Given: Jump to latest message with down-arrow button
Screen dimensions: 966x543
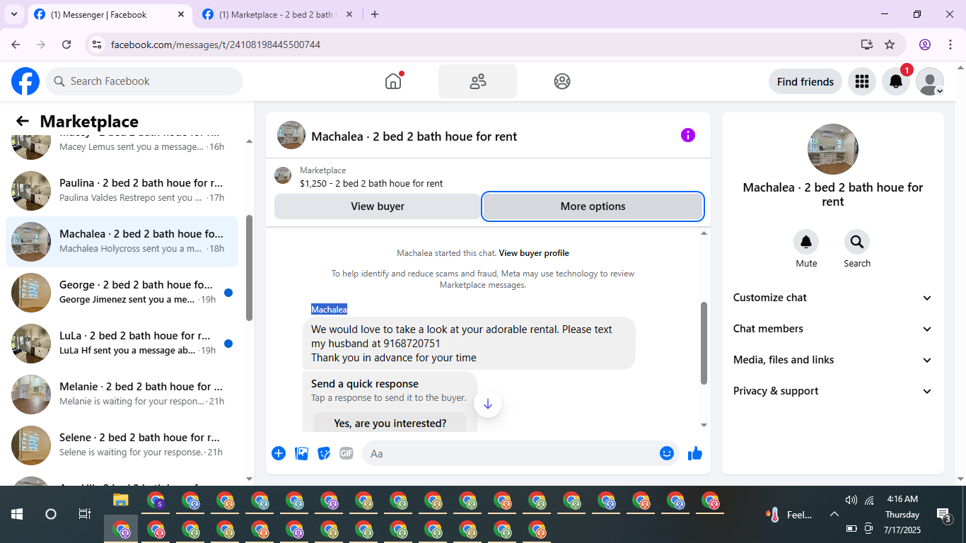Looking at the screenshot, I should pos(487,404).
